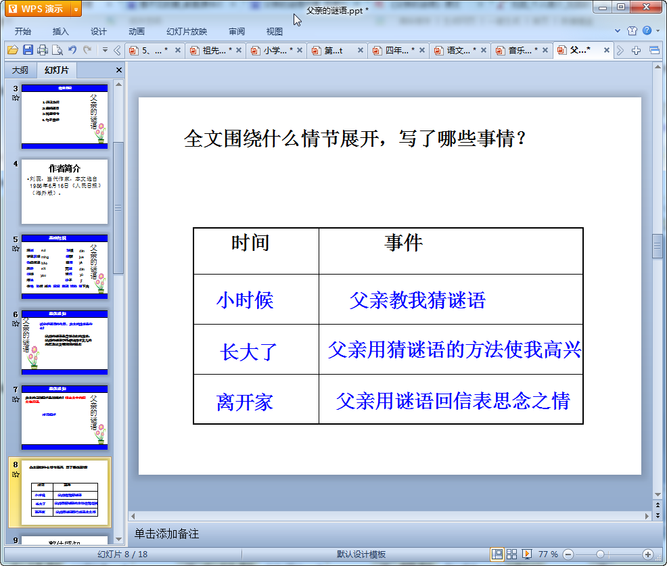Open the help dropdown arrow at top right
667x566 pixels.
(658, 31)
